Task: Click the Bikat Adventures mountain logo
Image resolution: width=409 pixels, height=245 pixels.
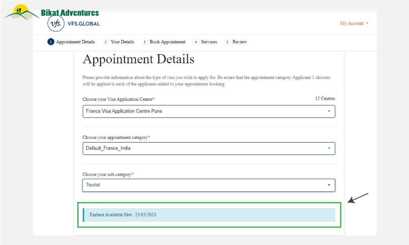Action: [x=22, y=13]
